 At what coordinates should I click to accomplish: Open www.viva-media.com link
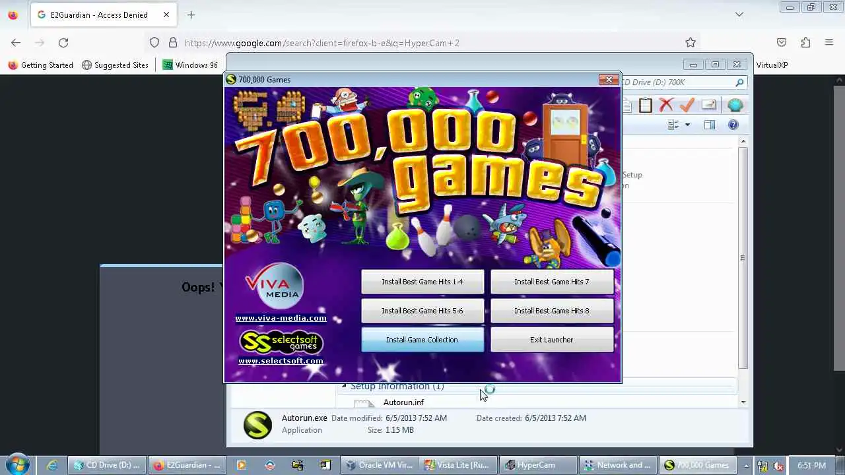pyautogui.click(x=281, y=318)
